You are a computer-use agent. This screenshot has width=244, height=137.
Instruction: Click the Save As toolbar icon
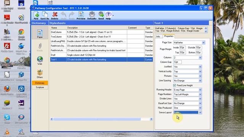[45, 16]
